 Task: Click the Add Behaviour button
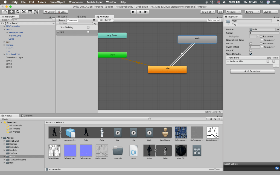pyautogui.click(x=252, y=71)
